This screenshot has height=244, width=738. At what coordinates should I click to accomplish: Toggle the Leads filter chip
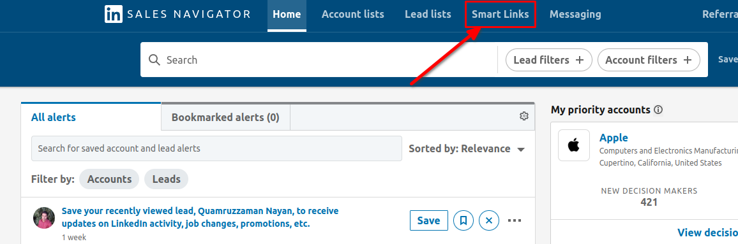click(166, 179)
